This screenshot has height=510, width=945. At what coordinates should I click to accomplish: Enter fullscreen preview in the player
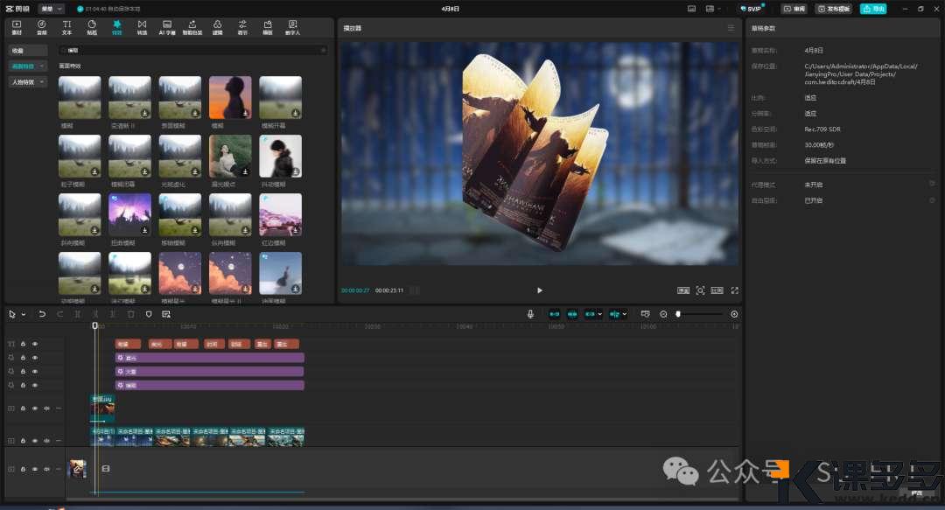[734, 290]
